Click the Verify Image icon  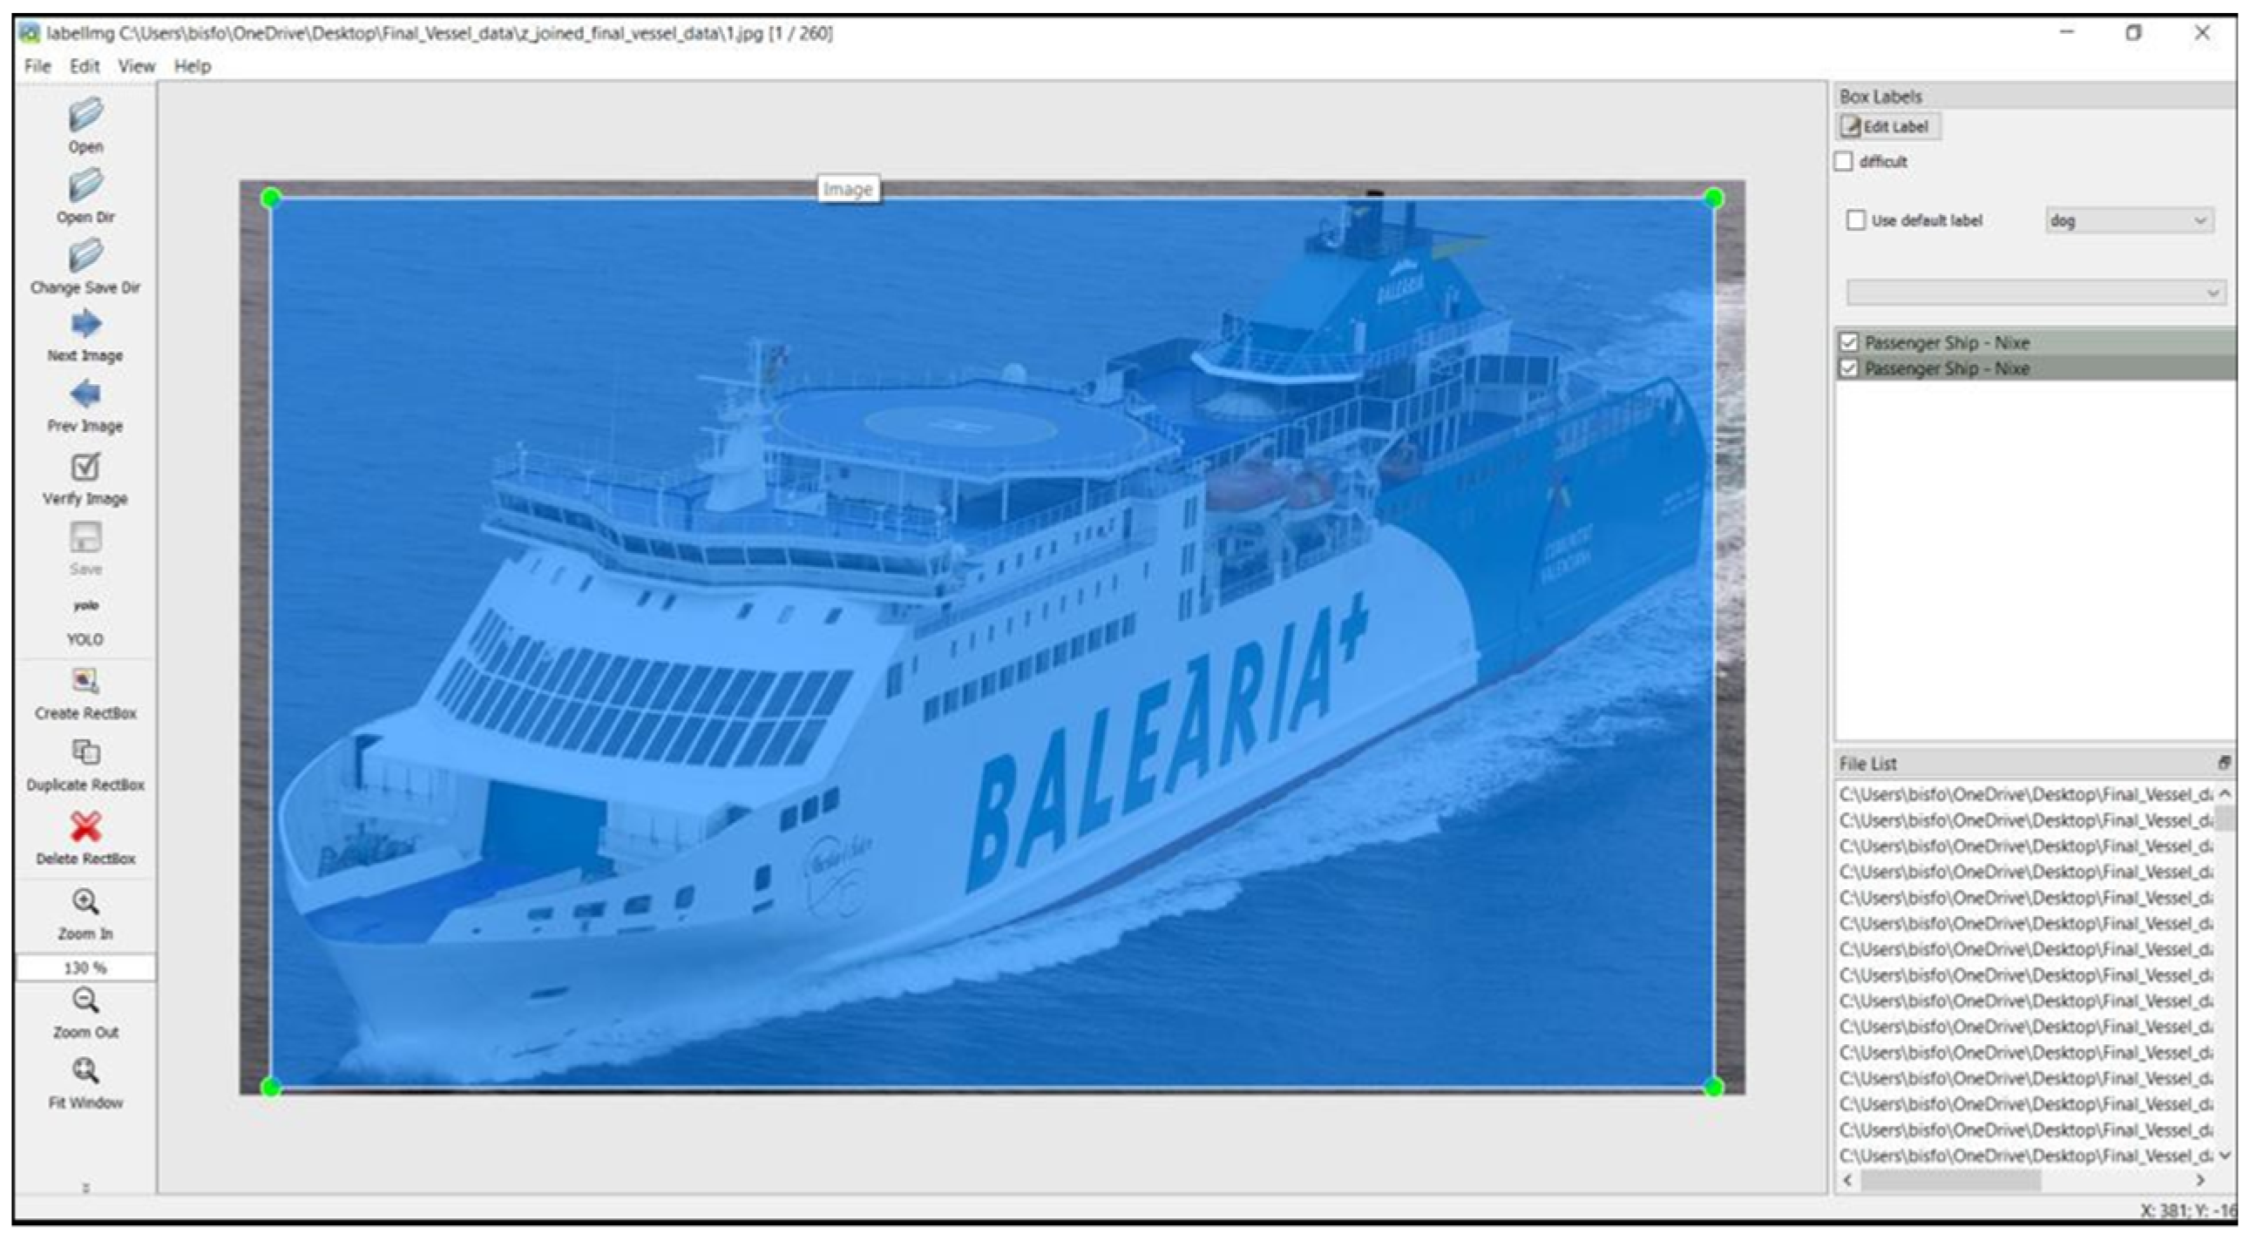click(85, 467)
